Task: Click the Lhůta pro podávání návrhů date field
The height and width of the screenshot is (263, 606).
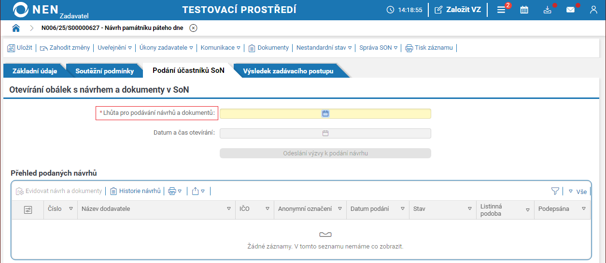Action: coord(325,113)
